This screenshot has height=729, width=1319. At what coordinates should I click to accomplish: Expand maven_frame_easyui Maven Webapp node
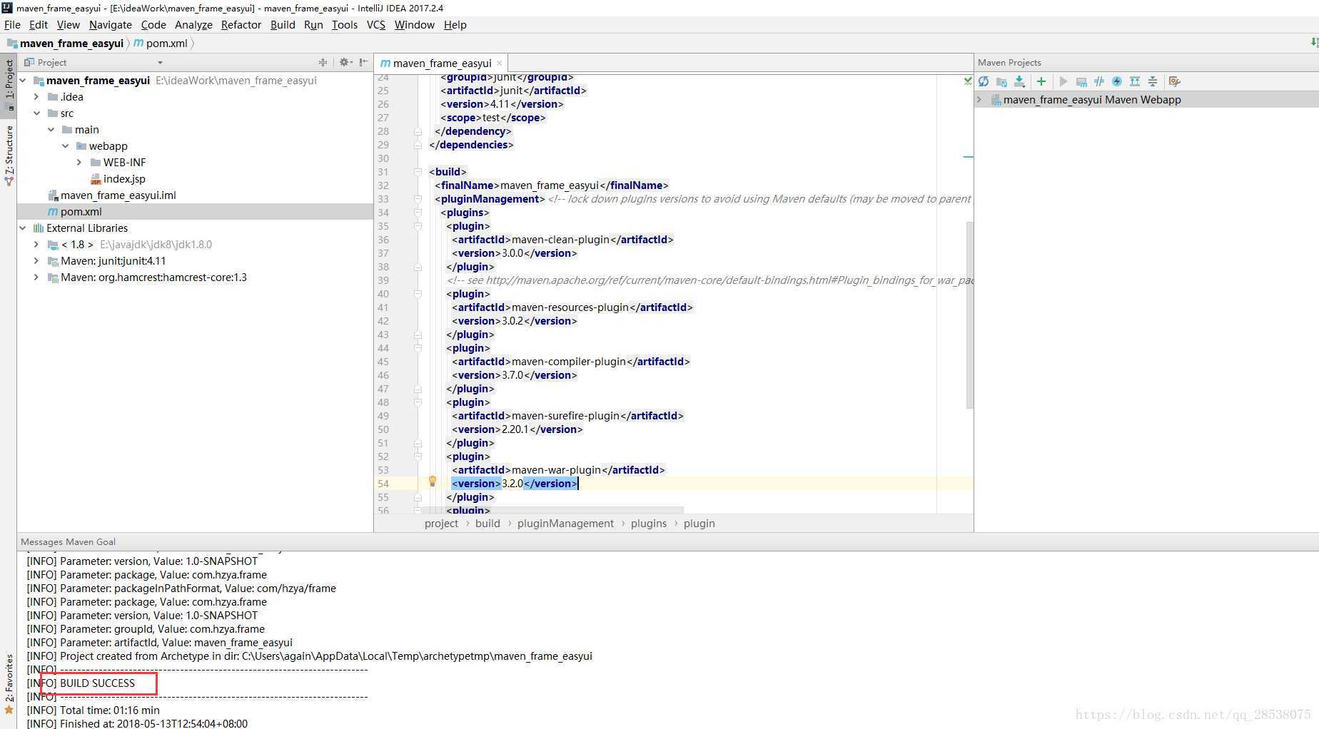click(980, 100)
